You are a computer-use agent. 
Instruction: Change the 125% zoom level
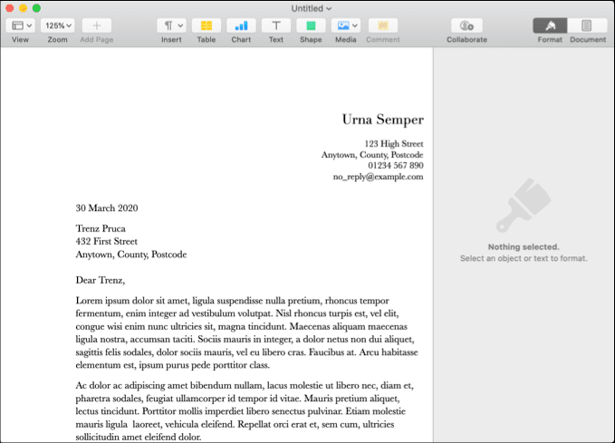58,25
